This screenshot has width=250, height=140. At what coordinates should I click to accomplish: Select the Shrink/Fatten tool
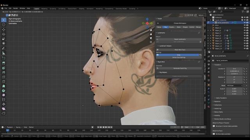click(x=4, y=104)
